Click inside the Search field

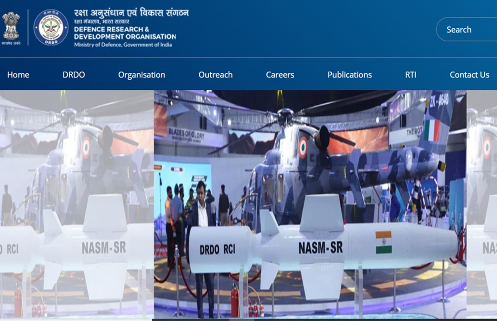(466, 29)
